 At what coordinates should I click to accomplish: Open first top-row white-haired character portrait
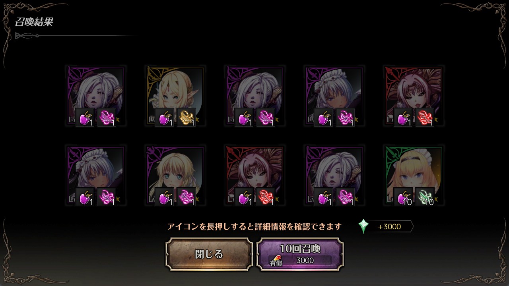click(x=95, y=96)
